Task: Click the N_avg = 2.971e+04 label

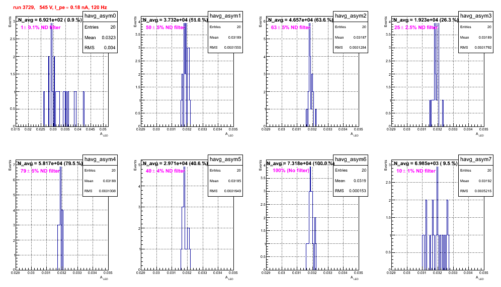Action: [175, 163]
